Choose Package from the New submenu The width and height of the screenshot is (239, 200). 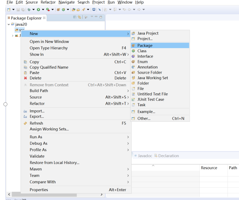tap(160, 45)
